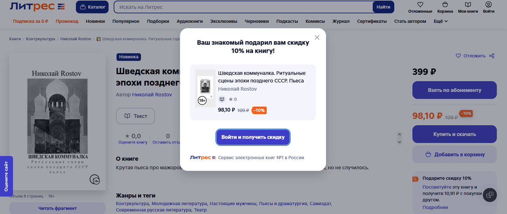Open Сертификаты menu item
Image resolution: width=507 pixels, height=214 pixels.
click(x=372, y=21)
